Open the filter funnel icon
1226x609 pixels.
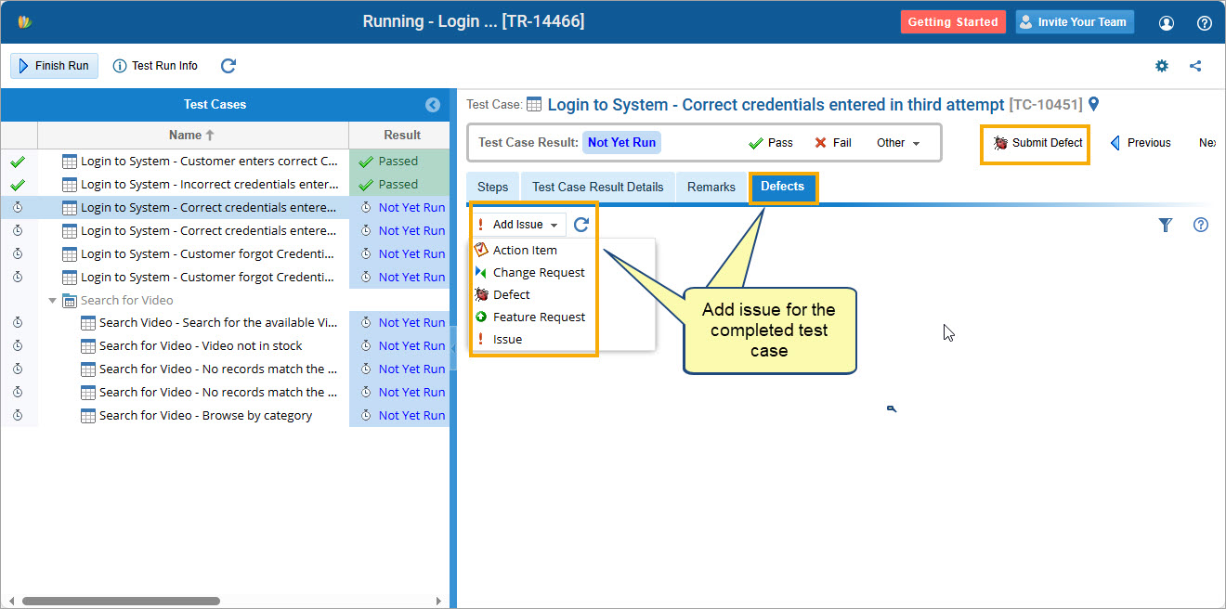tap(1166, 225)
